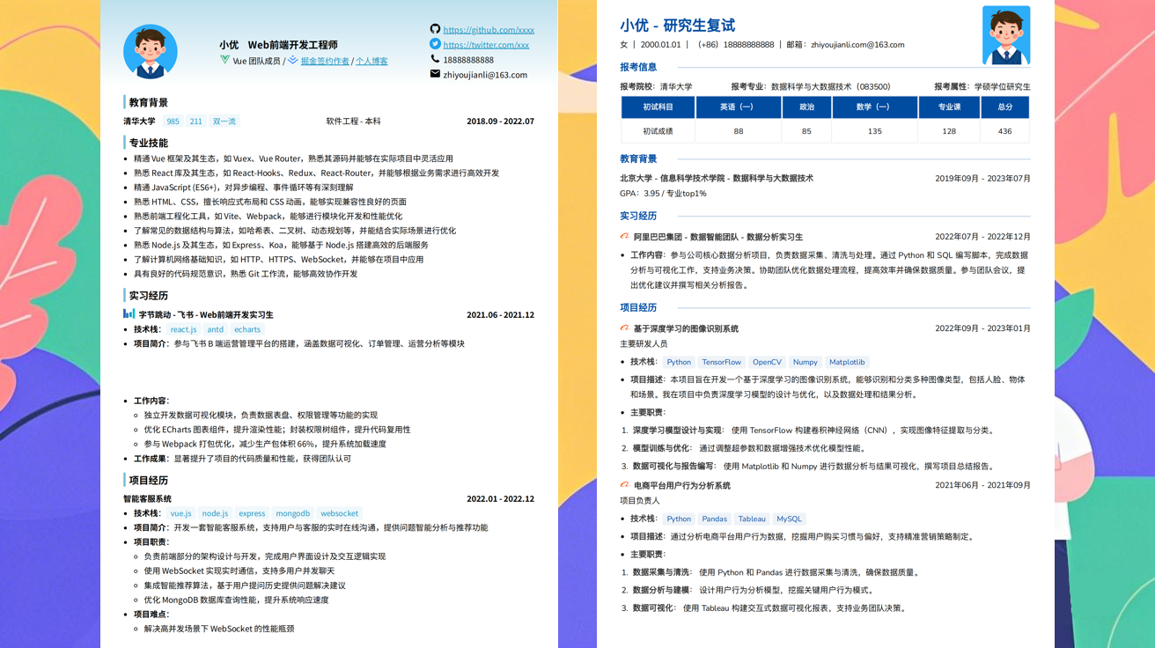
Task: Click the OpenCV tag
Action: pyautogui.click(x=767, y=362)
